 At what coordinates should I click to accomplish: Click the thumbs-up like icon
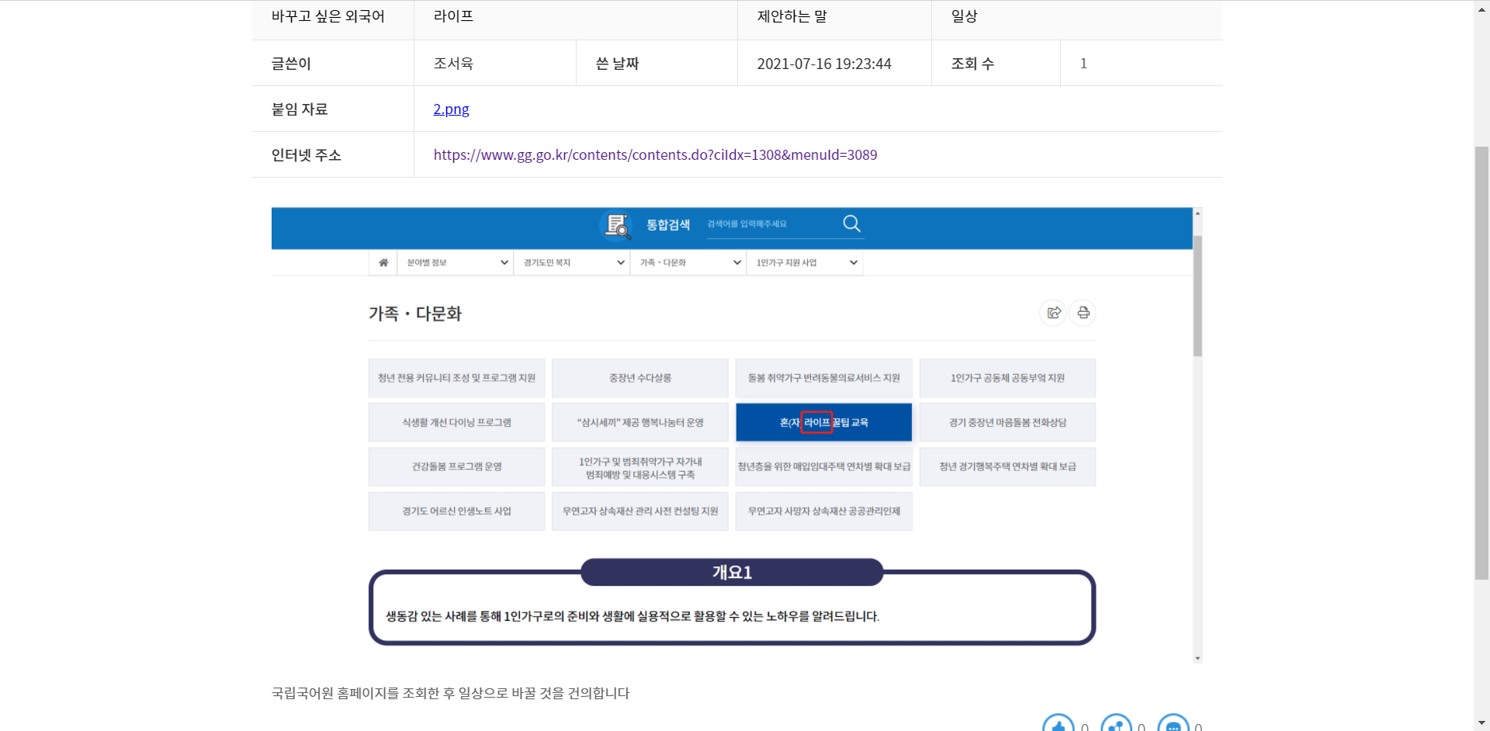pos(1058,725)
